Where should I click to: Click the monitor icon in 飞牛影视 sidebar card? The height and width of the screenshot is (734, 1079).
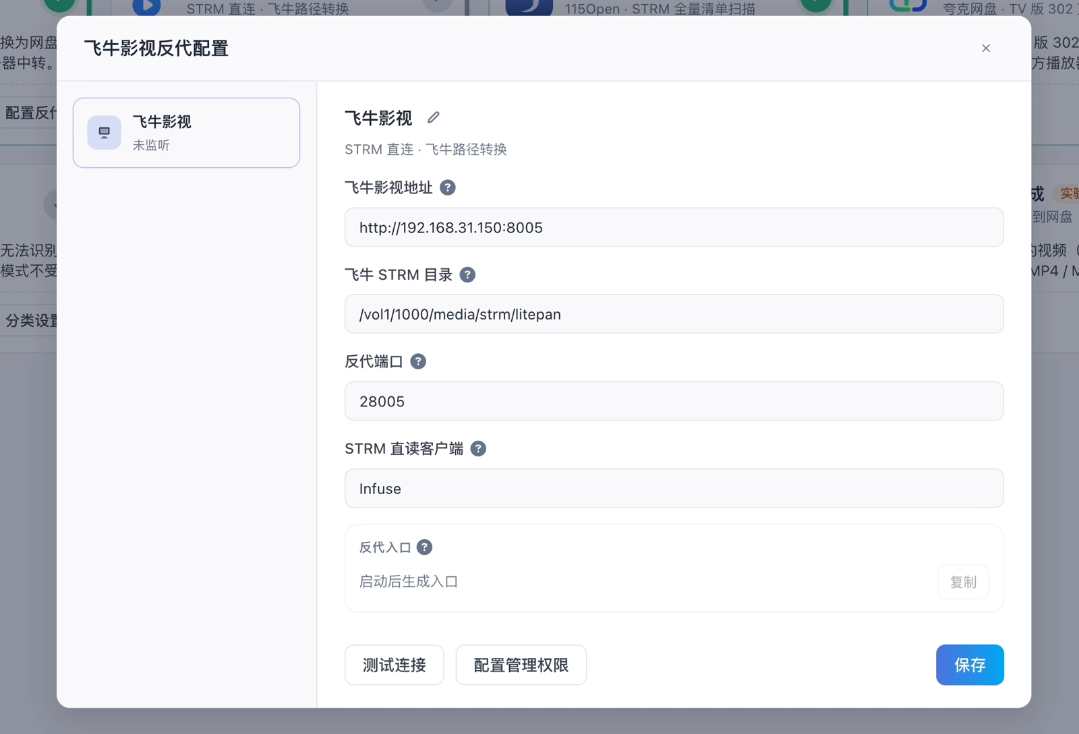pyautogui.click(x=105, y=132)
